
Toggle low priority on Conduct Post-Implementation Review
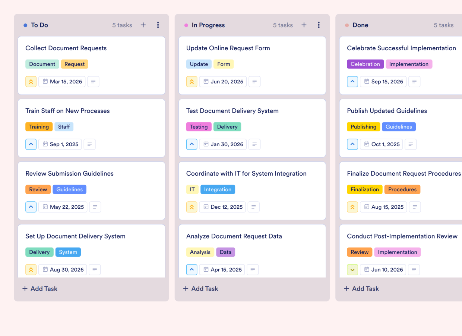(x=352, y=269)
